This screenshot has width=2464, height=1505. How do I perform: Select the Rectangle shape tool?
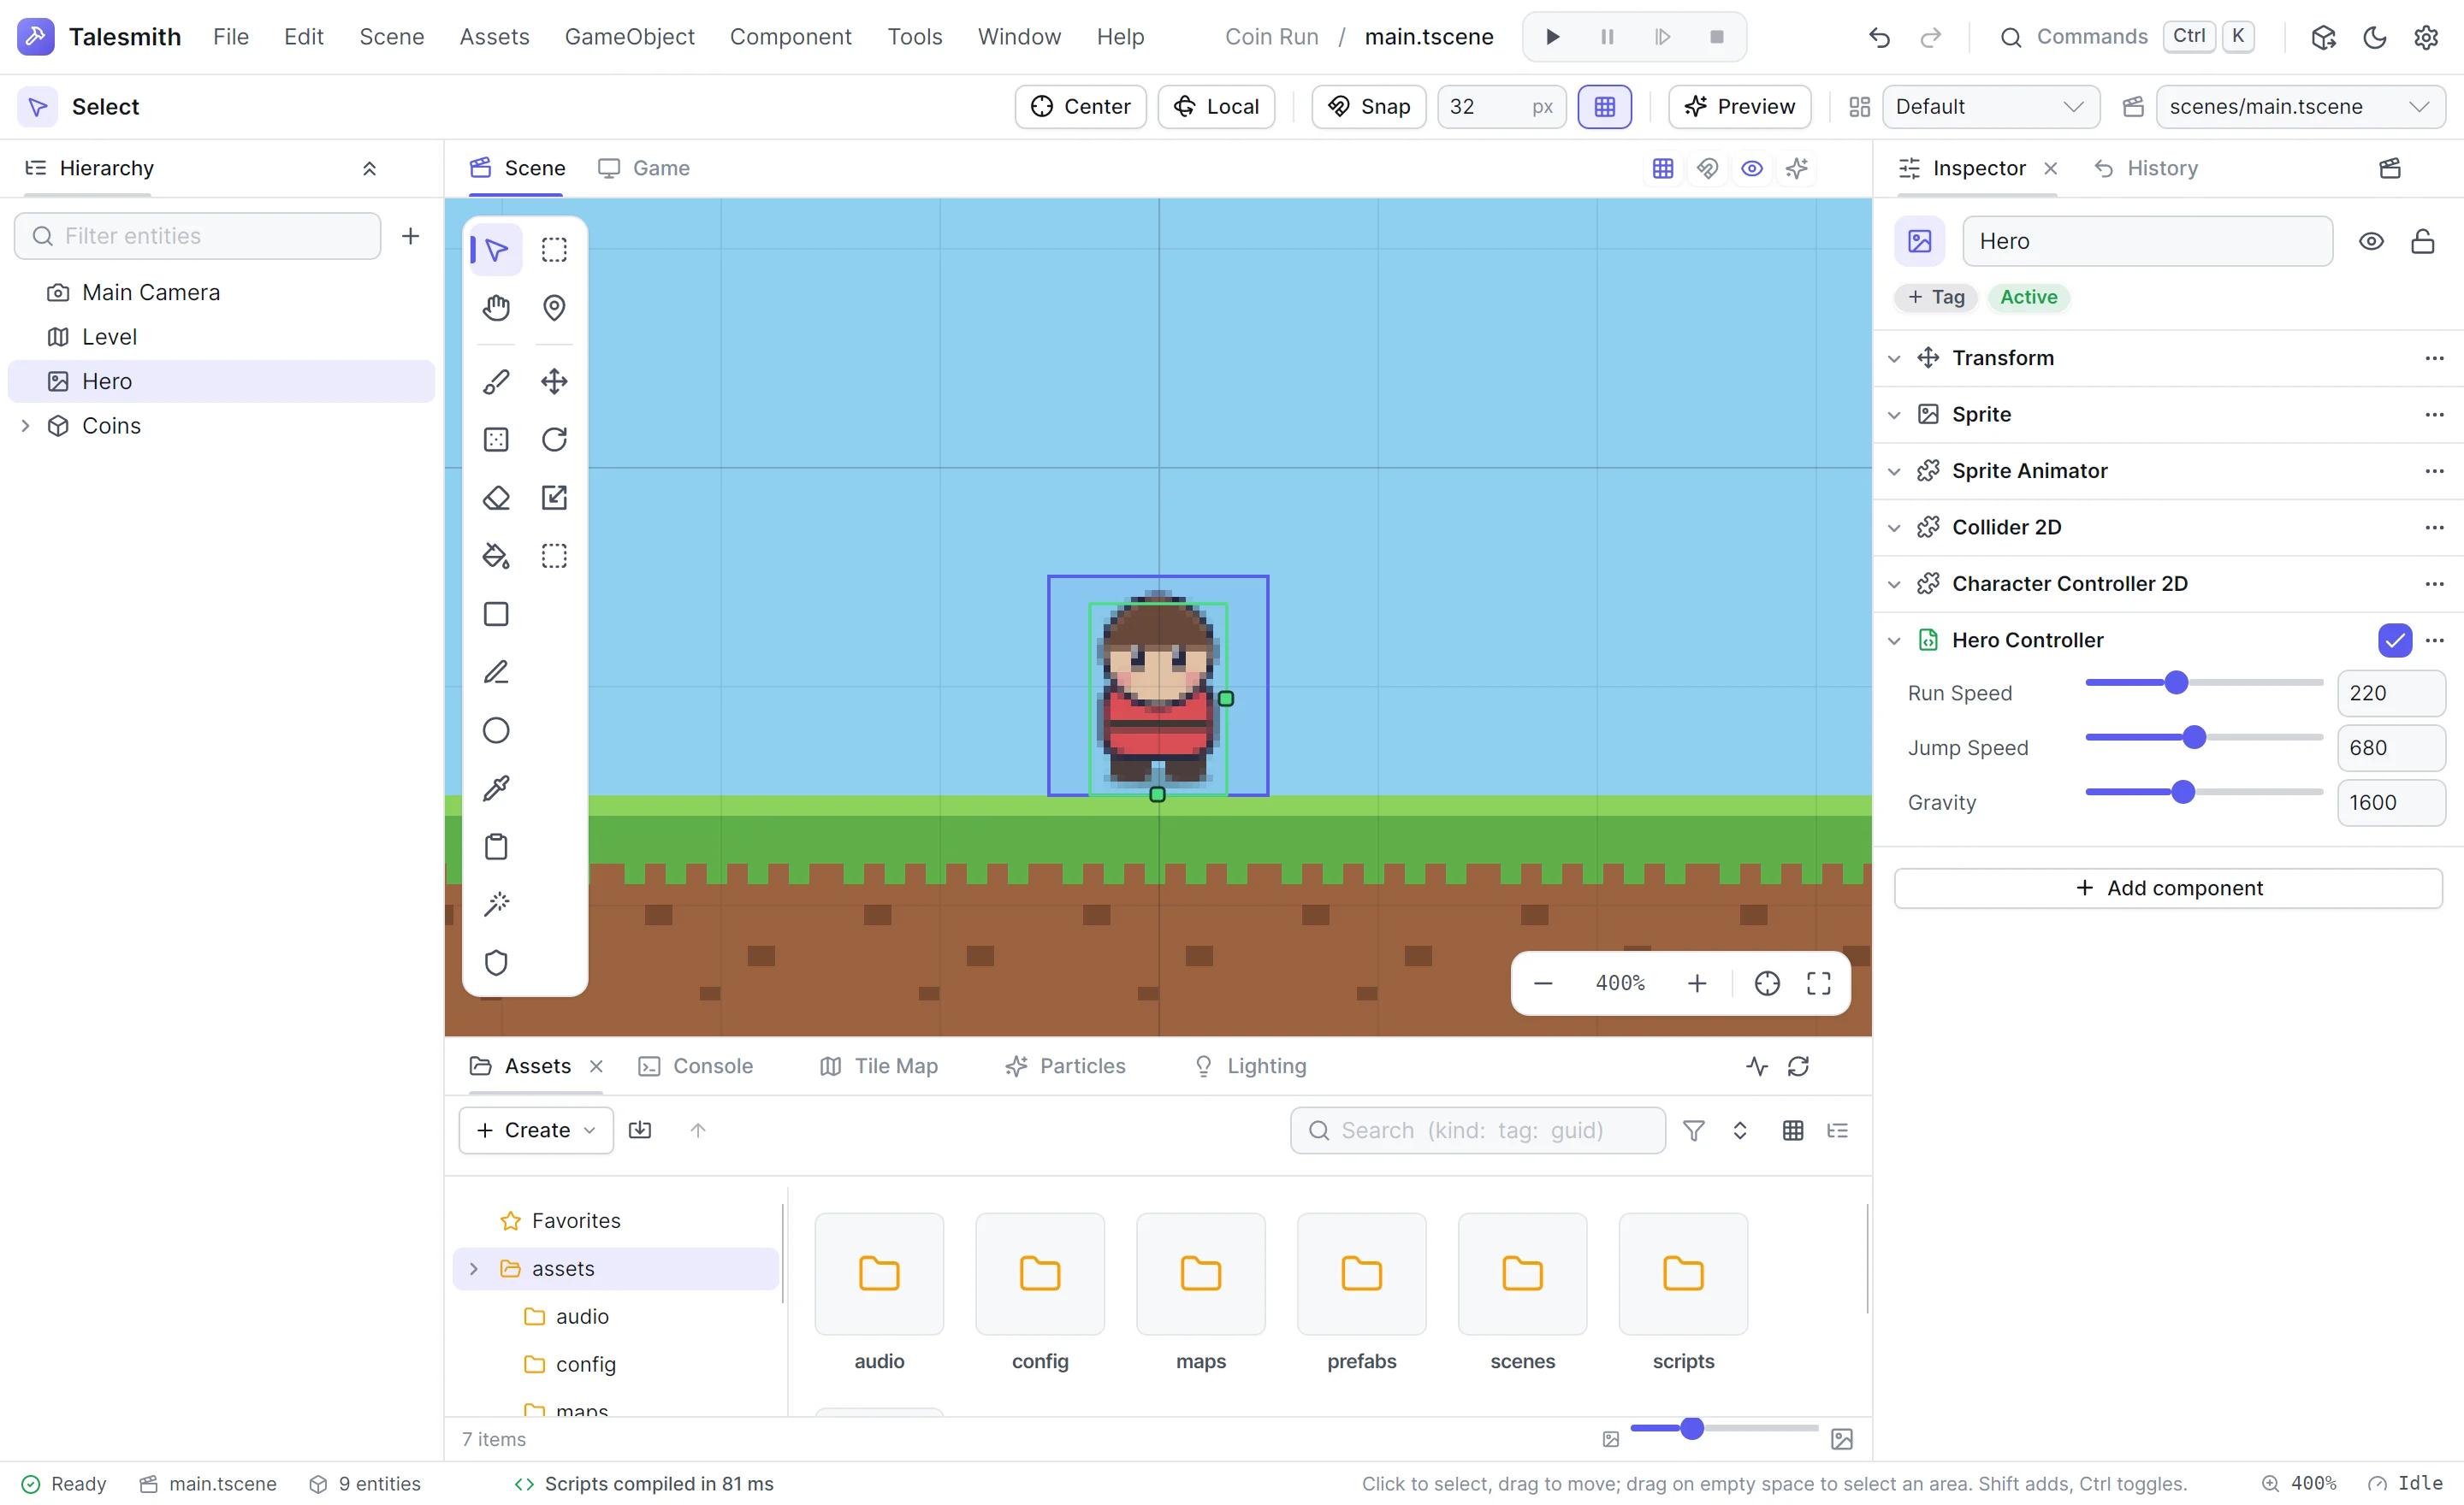click(x=496, y=614)
